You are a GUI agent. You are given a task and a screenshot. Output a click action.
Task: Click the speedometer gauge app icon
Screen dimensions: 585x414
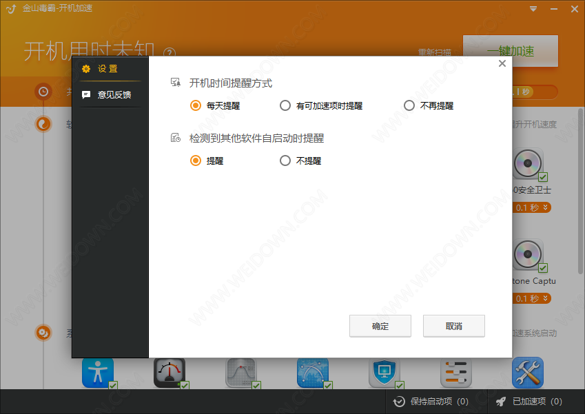170,373
